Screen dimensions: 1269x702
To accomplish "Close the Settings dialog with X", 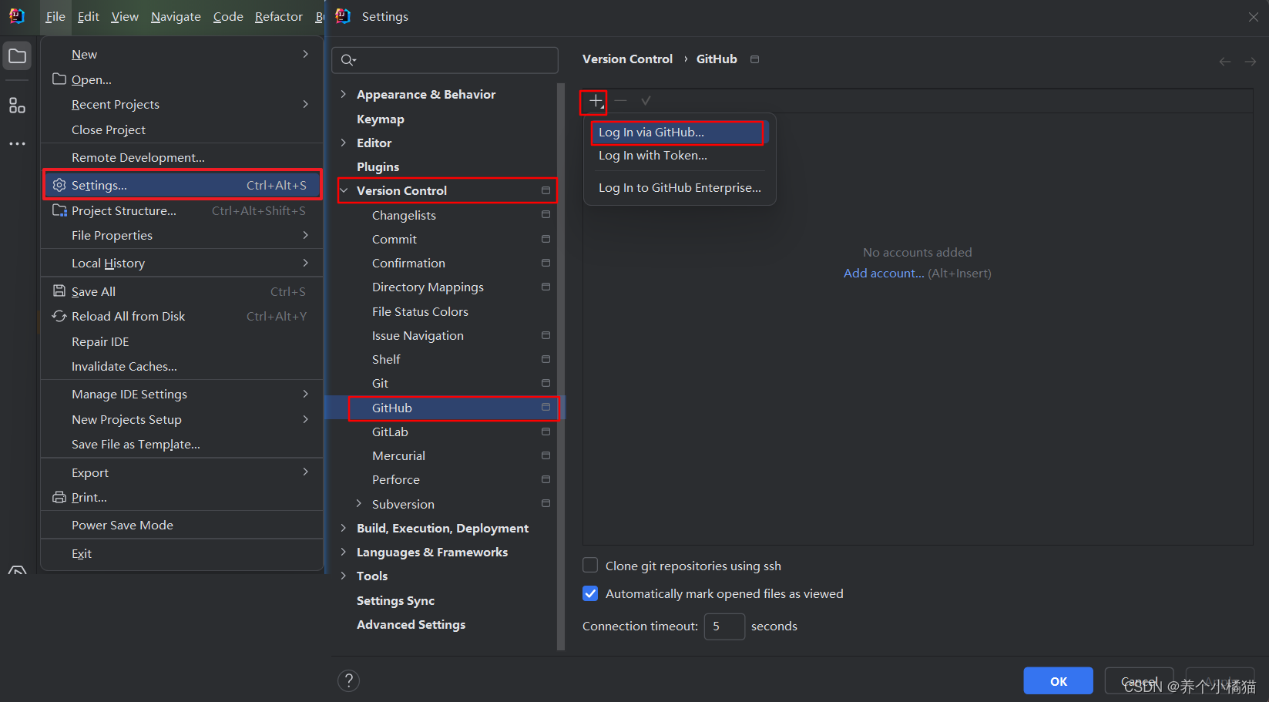I will tap(1253, 17).
